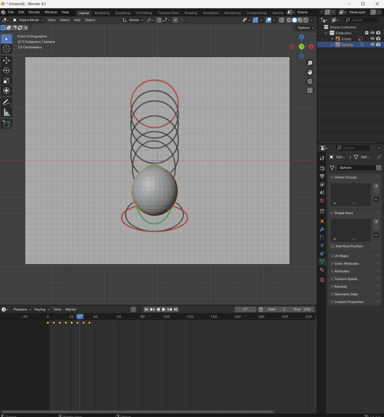Toggle Empty object's eye visibility
Screen dimensions: 384x417
click(372, 39)
